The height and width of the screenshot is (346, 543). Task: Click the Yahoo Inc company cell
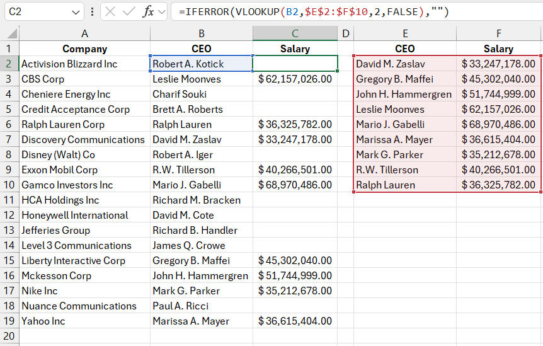pyautogui.click(x=84, y=321)
